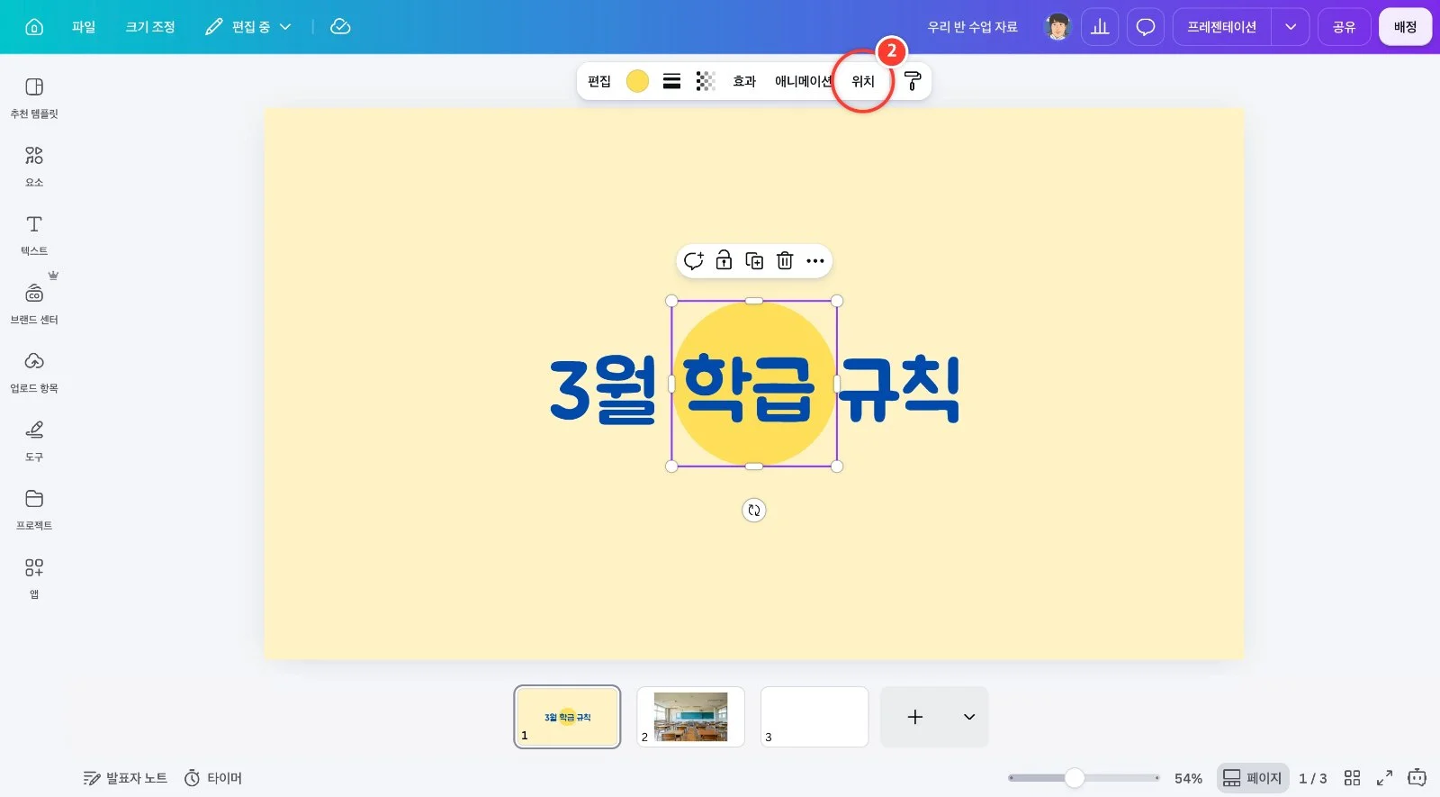The height and width of the screenshot is (797, 1440).
Task: Select the copy style paint roller
Action: [x=912, y=81]
